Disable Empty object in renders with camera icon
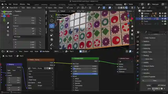This screenshot has height=94, width=168. click(165, 21)
